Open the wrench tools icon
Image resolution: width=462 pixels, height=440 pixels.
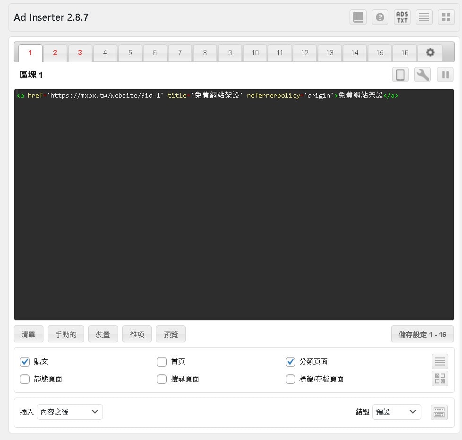pyautogui.click(x=422, y=75)
